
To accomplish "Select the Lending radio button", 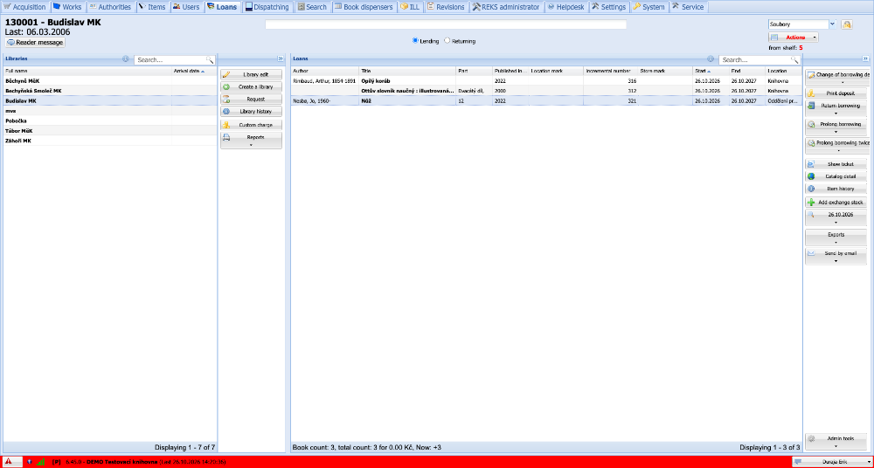I will click(414, 41).
